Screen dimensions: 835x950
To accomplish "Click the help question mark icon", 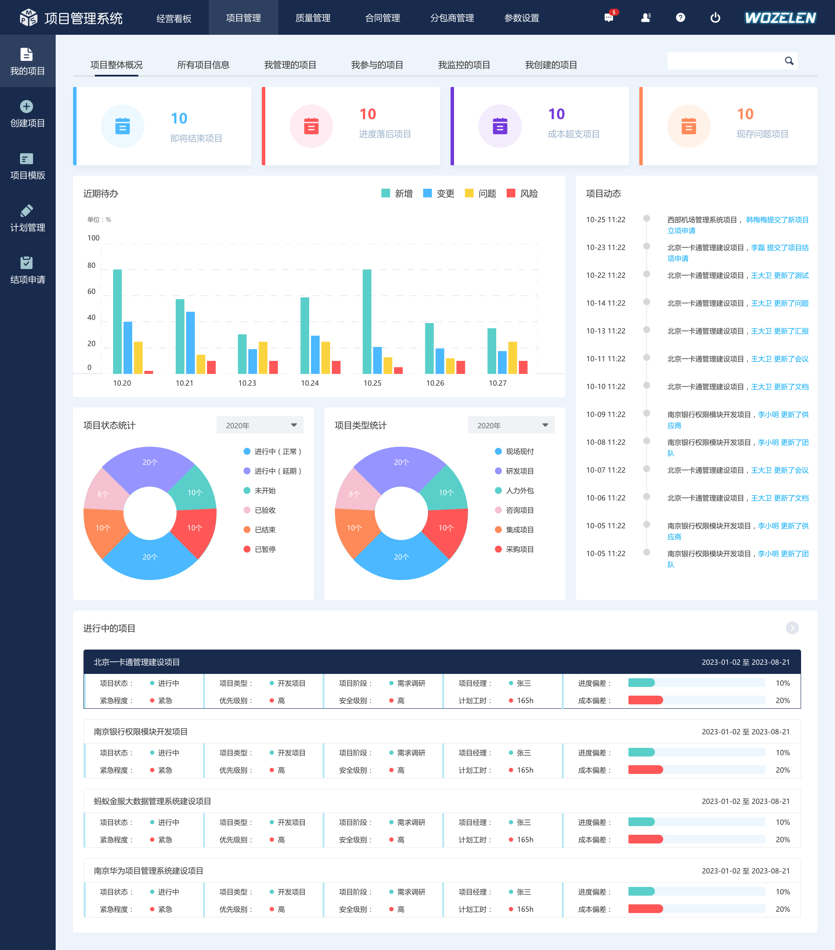I will click(x=680, y=18).
